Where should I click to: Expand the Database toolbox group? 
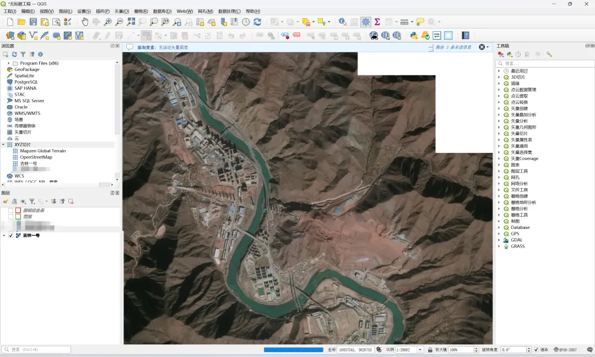499,228
